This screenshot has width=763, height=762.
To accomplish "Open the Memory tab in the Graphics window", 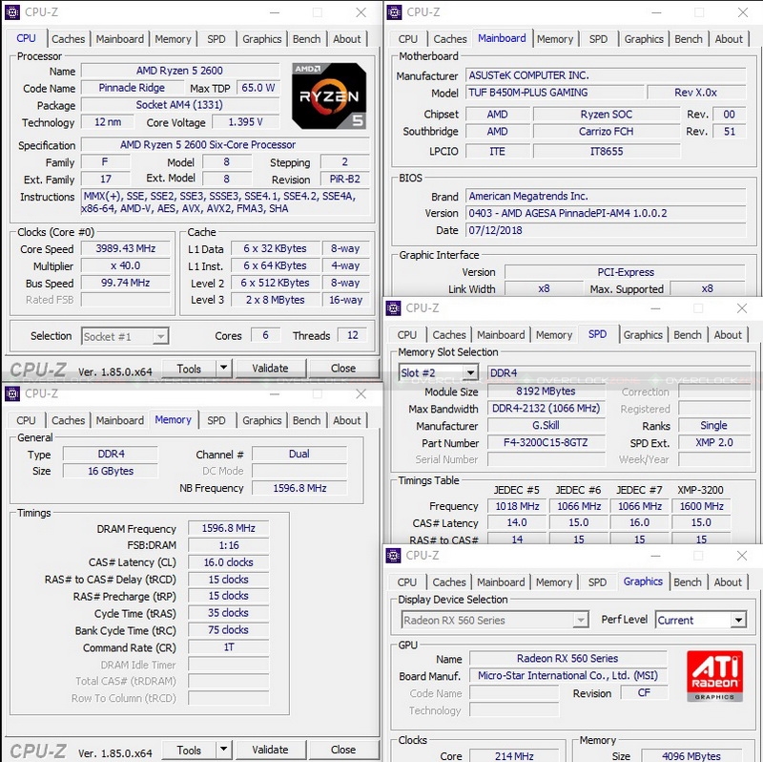I will click(554, 582).
